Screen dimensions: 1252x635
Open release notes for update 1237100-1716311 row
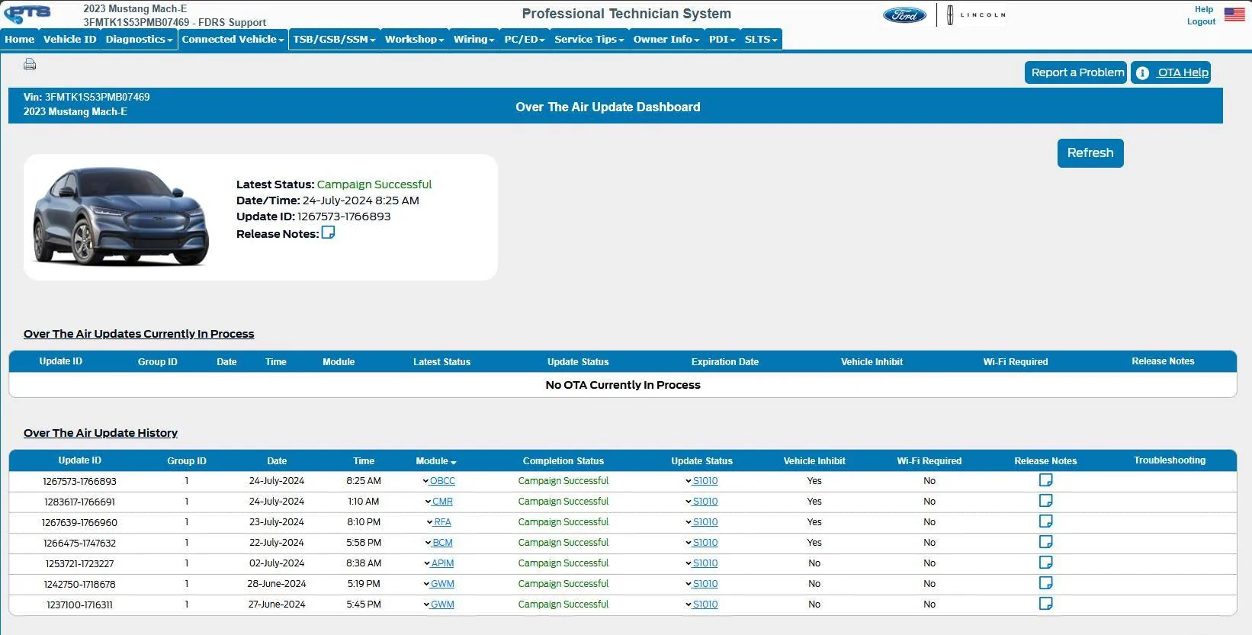(1045, 604)
